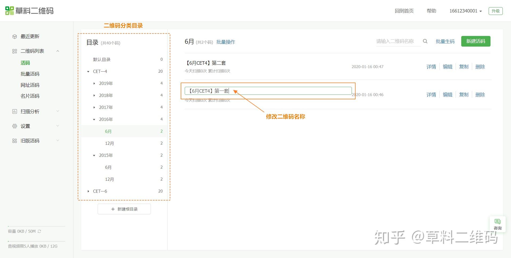Click the search magnifier icon

pyautogui.click(x=425, y=41)
